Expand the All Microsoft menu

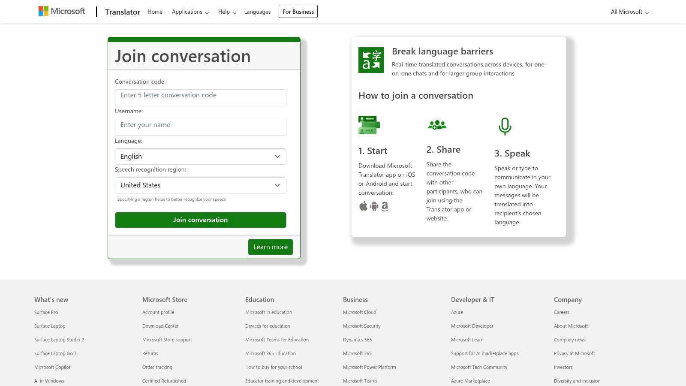[x=630, y=12]
